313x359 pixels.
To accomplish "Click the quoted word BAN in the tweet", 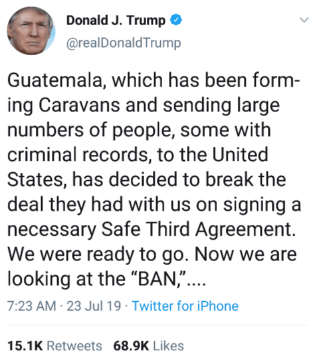I will point(158,279).
